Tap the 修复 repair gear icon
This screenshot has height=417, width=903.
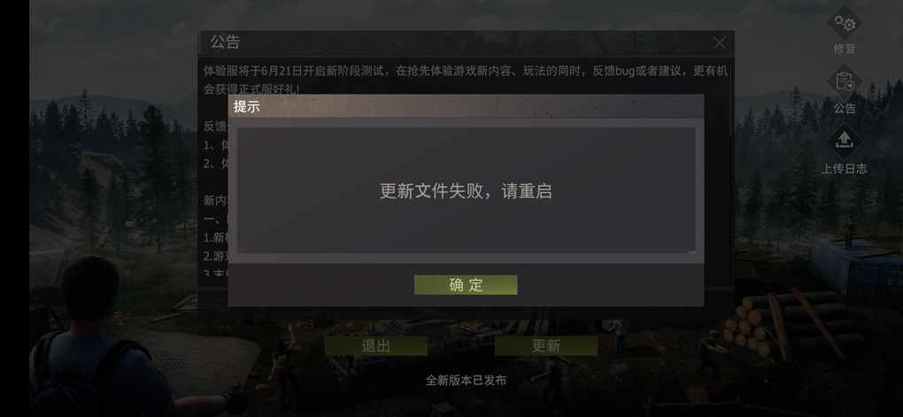point(845,23)
